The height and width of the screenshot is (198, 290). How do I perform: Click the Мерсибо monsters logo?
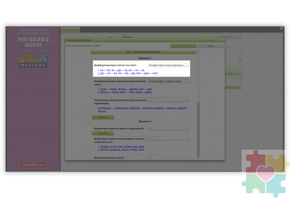coord(33,60)
